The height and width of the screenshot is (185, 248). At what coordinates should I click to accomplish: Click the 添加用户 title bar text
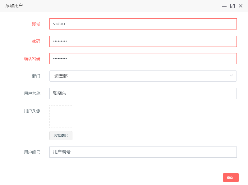coord(14,6)
